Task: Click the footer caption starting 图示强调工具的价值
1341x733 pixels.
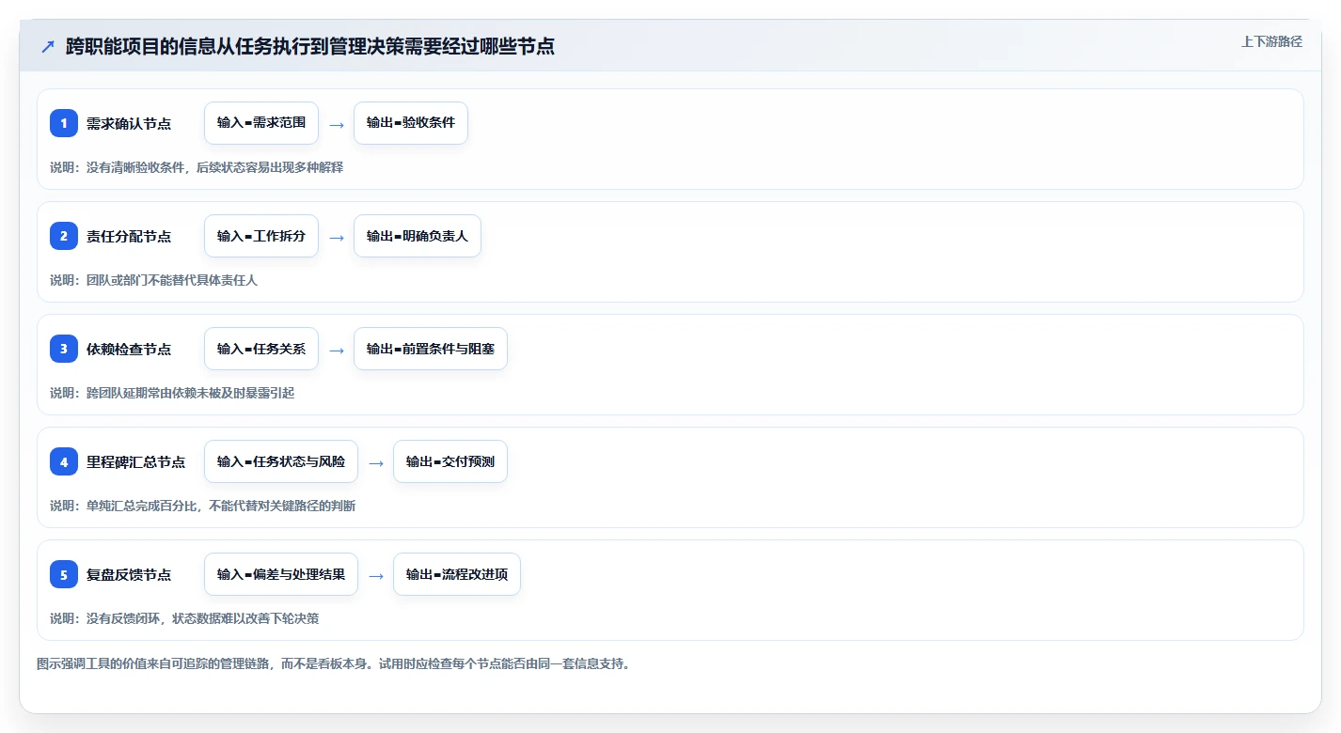Action: point(333,663)
